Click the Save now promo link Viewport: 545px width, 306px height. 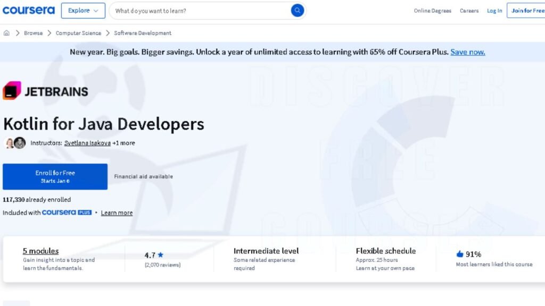click(468, 52)
